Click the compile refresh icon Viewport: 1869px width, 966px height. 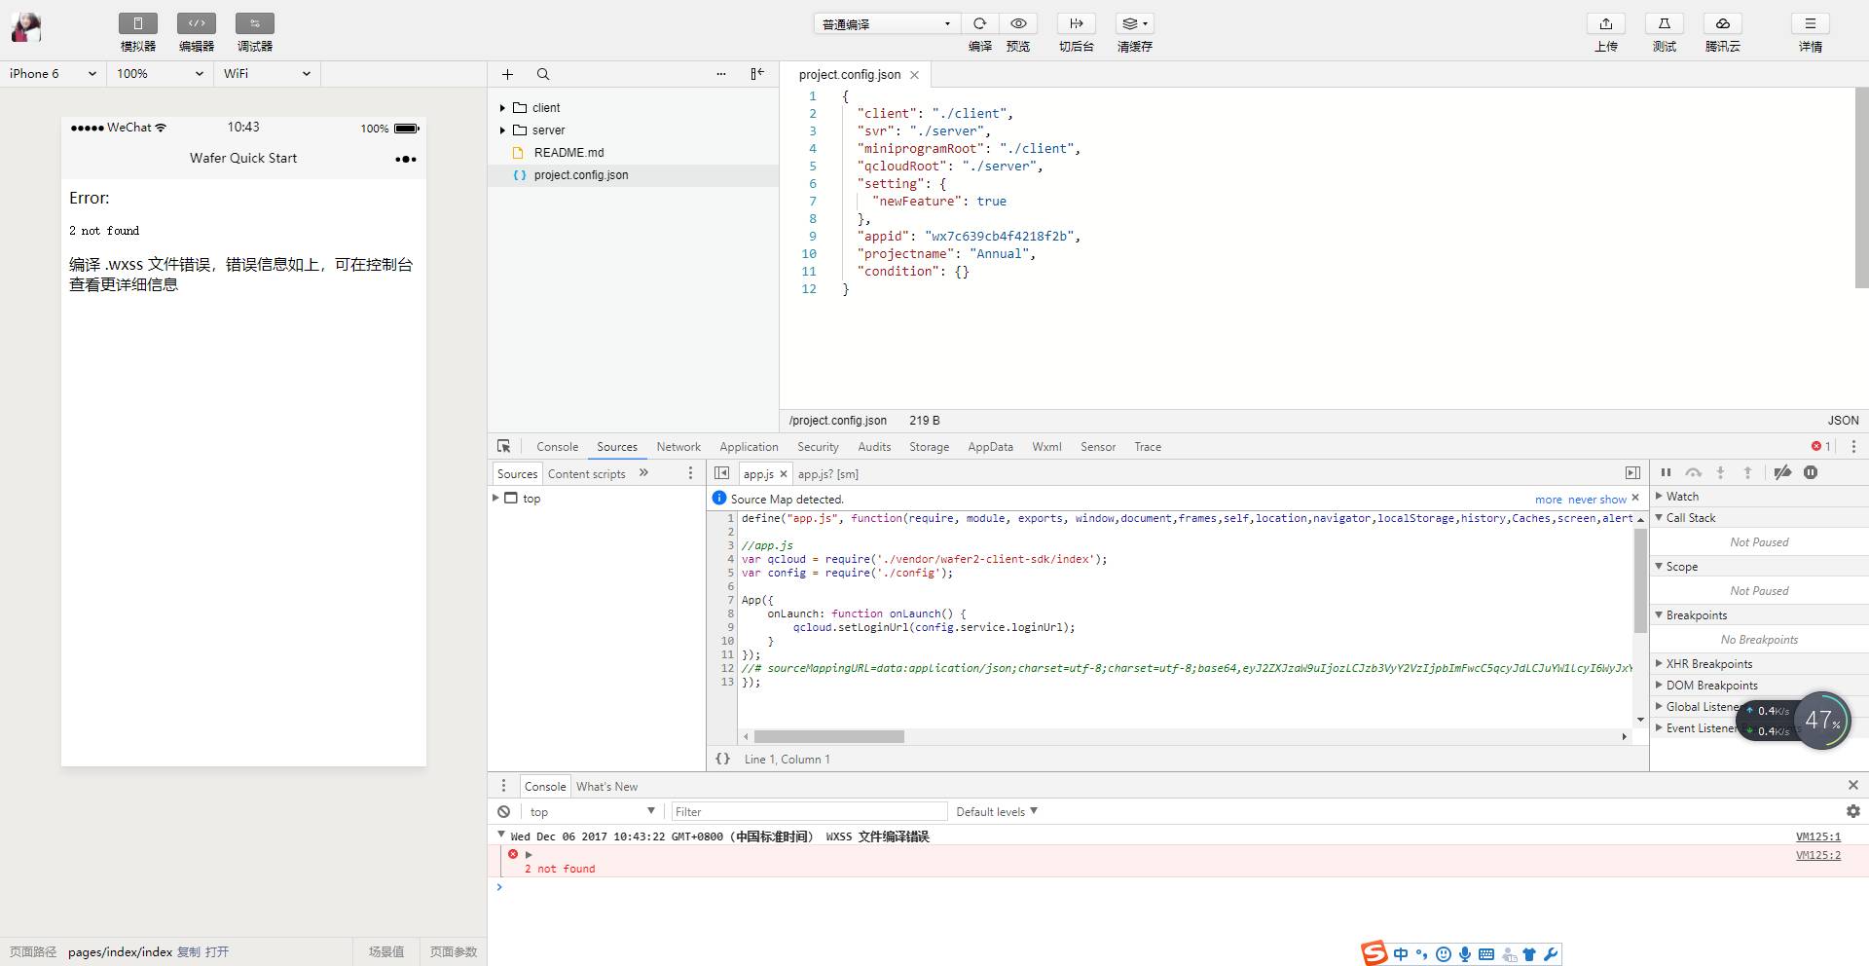979,24
